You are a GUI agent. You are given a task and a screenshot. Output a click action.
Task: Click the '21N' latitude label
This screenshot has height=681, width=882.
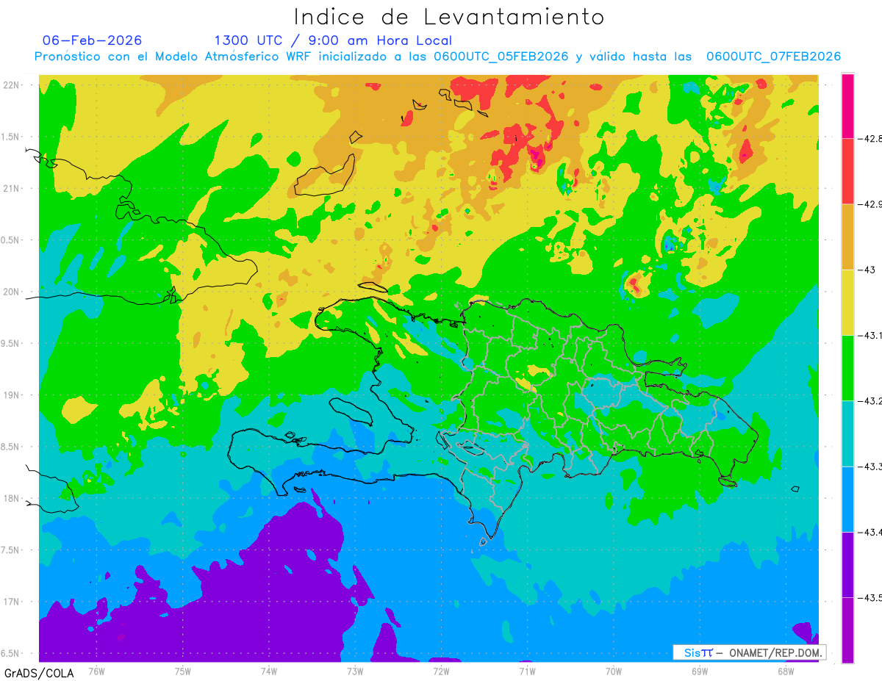coord(12,188)
